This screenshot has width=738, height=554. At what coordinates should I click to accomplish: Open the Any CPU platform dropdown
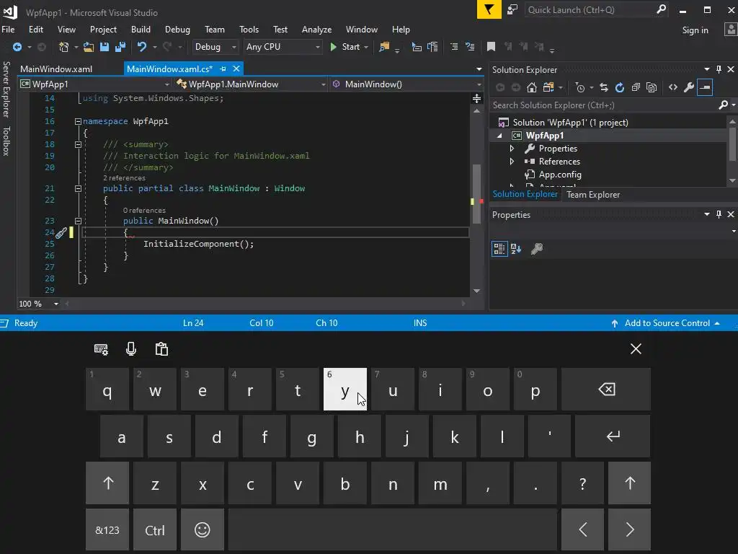(x=283, y=47)
